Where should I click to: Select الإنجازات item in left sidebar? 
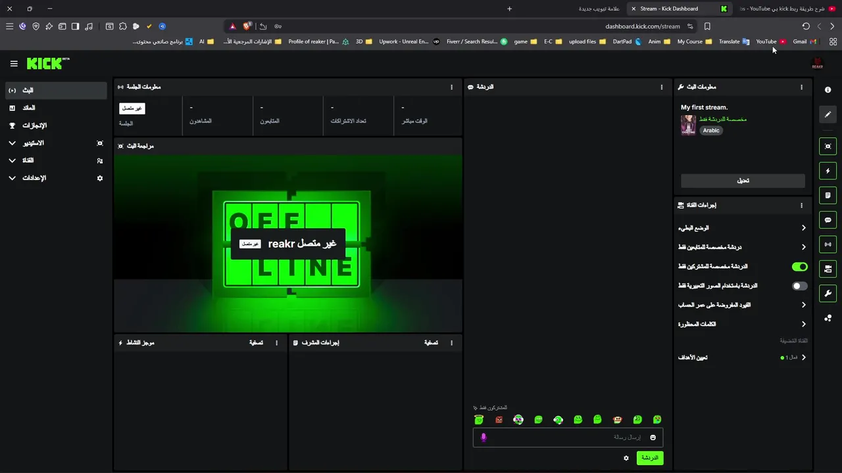click(55, 125)
